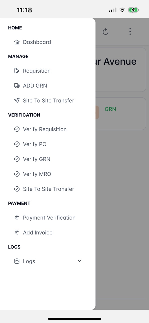Tap the Requisition edit-document icon

coord(17,71)
